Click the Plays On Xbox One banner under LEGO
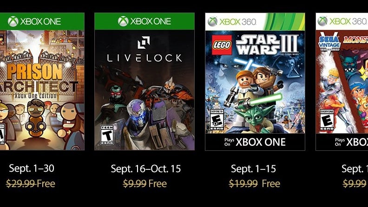The width and height of the screenshot is (368, 207). [255, 142]
